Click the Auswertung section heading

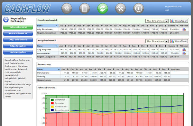pyautogui.click(x=44, y=64)
